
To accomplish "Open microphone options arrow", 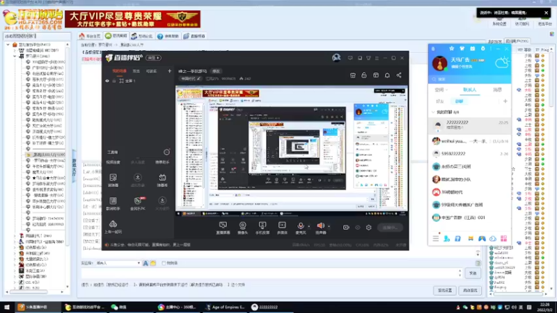I will coord(308,226).
